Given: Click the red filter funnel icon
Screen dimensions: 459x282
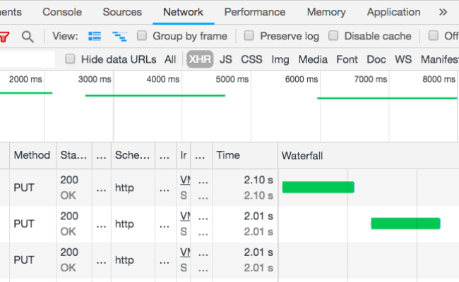Looking at the screenshot, I should click(4, 36).
